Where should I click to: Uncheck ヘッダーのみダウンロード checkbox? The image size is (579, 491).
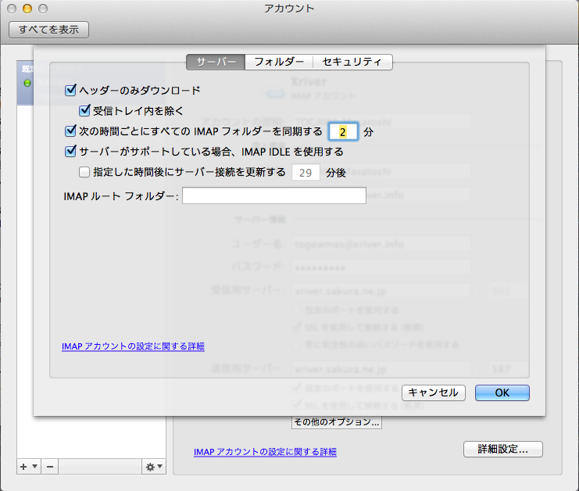72,91
